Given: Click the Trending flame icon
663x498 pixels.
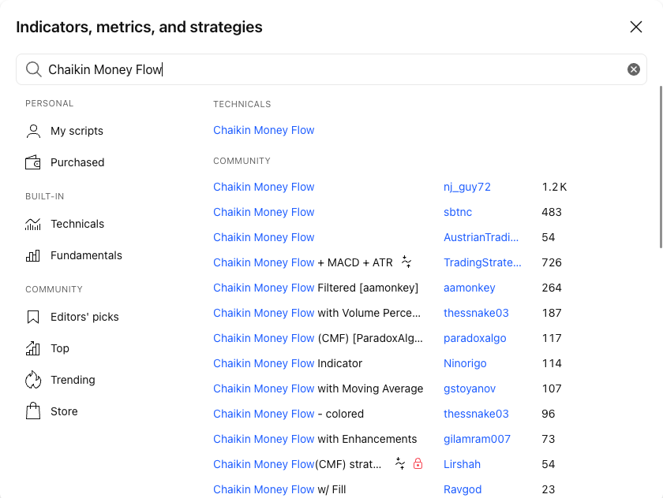Looking at the screenshot, I should (33, 380).
